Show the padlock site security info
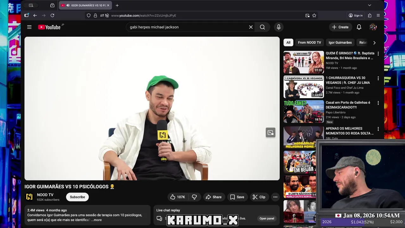 pos(95,16)
